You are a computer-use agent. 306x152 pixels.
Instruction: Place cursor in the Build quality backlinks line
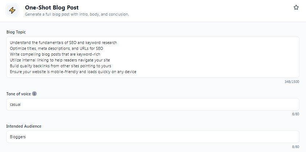60,66
